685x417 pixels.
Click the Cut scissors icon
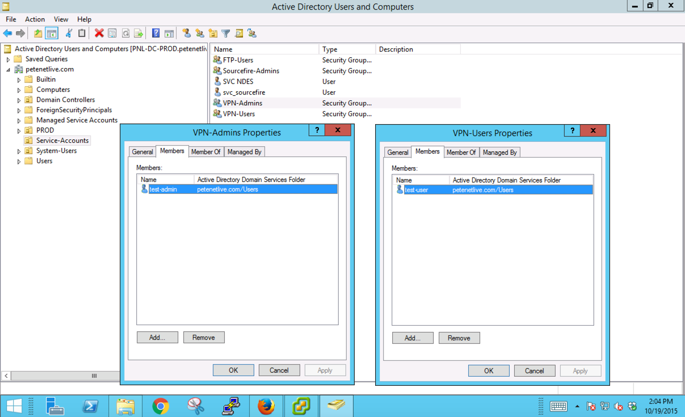point(69,33)
